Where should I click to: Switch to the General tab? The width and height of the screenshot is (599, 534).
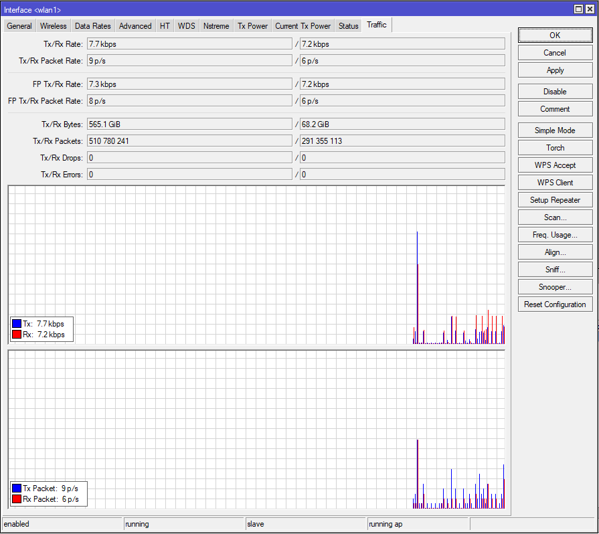(19, 26)
